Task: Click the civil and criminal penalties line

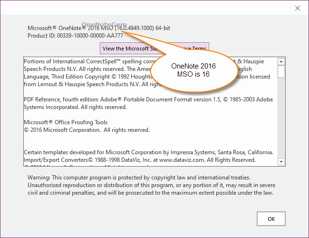Action: (150, 193)
